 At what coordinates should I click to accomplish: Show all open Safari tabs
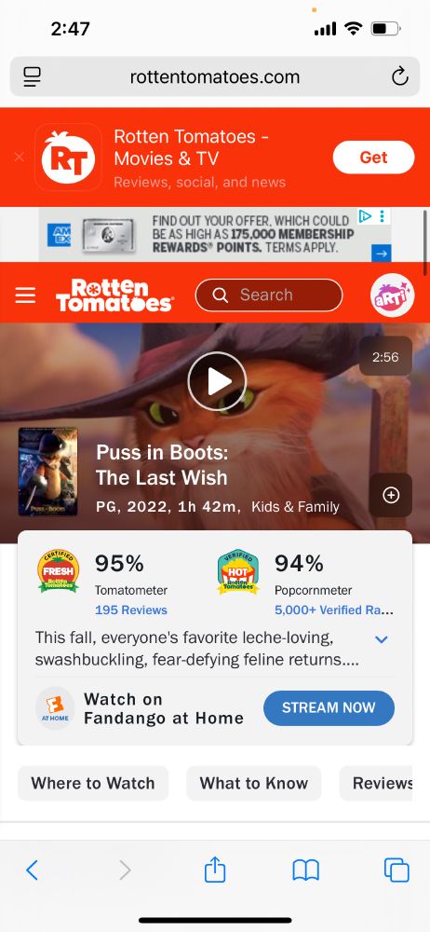tap(396, 870)
